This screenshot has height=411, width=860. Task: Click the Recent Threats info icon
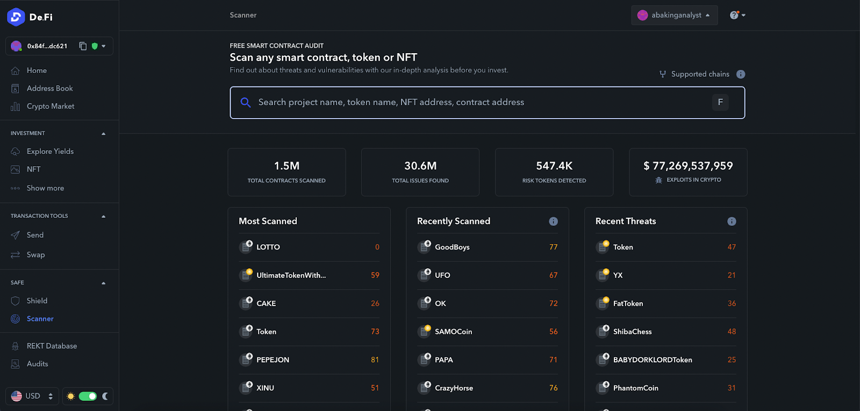pyautogui.click(x=732, y=222)
